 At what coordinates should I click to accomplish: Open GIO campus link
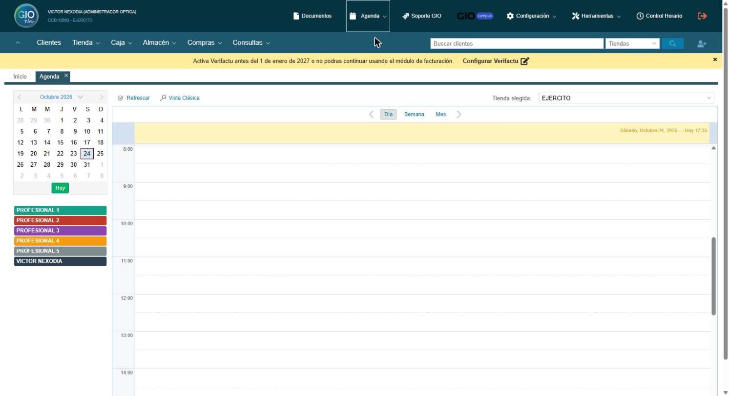pos(475,16)
